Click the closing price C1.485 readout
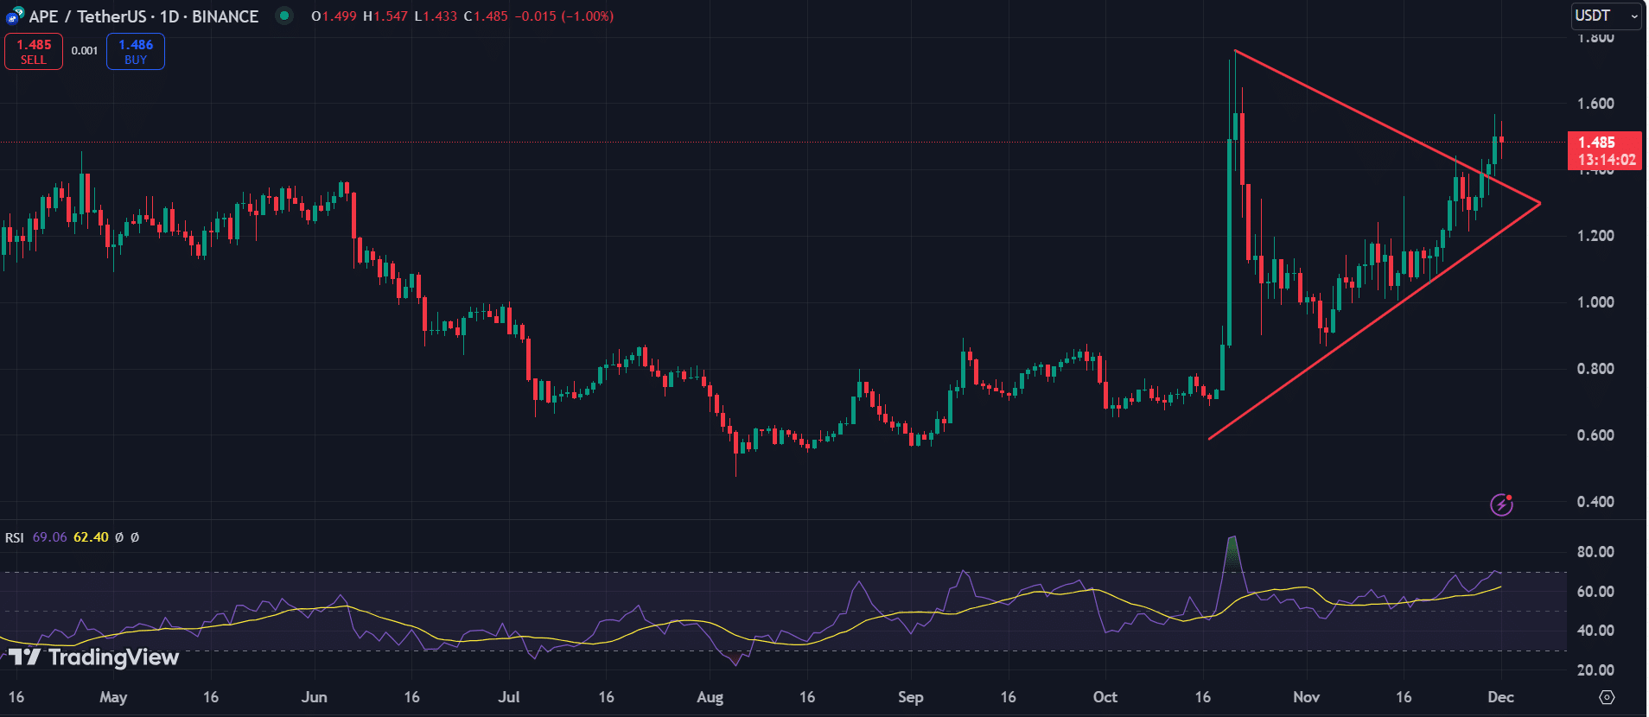 (486, 16)
